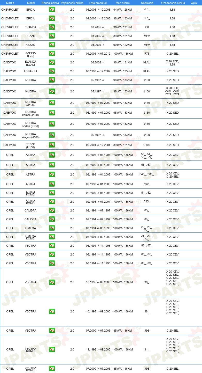Screen dimensions: 202x373
Task: Click the REZZO (U100) model cell
Action: pos(30,146)
